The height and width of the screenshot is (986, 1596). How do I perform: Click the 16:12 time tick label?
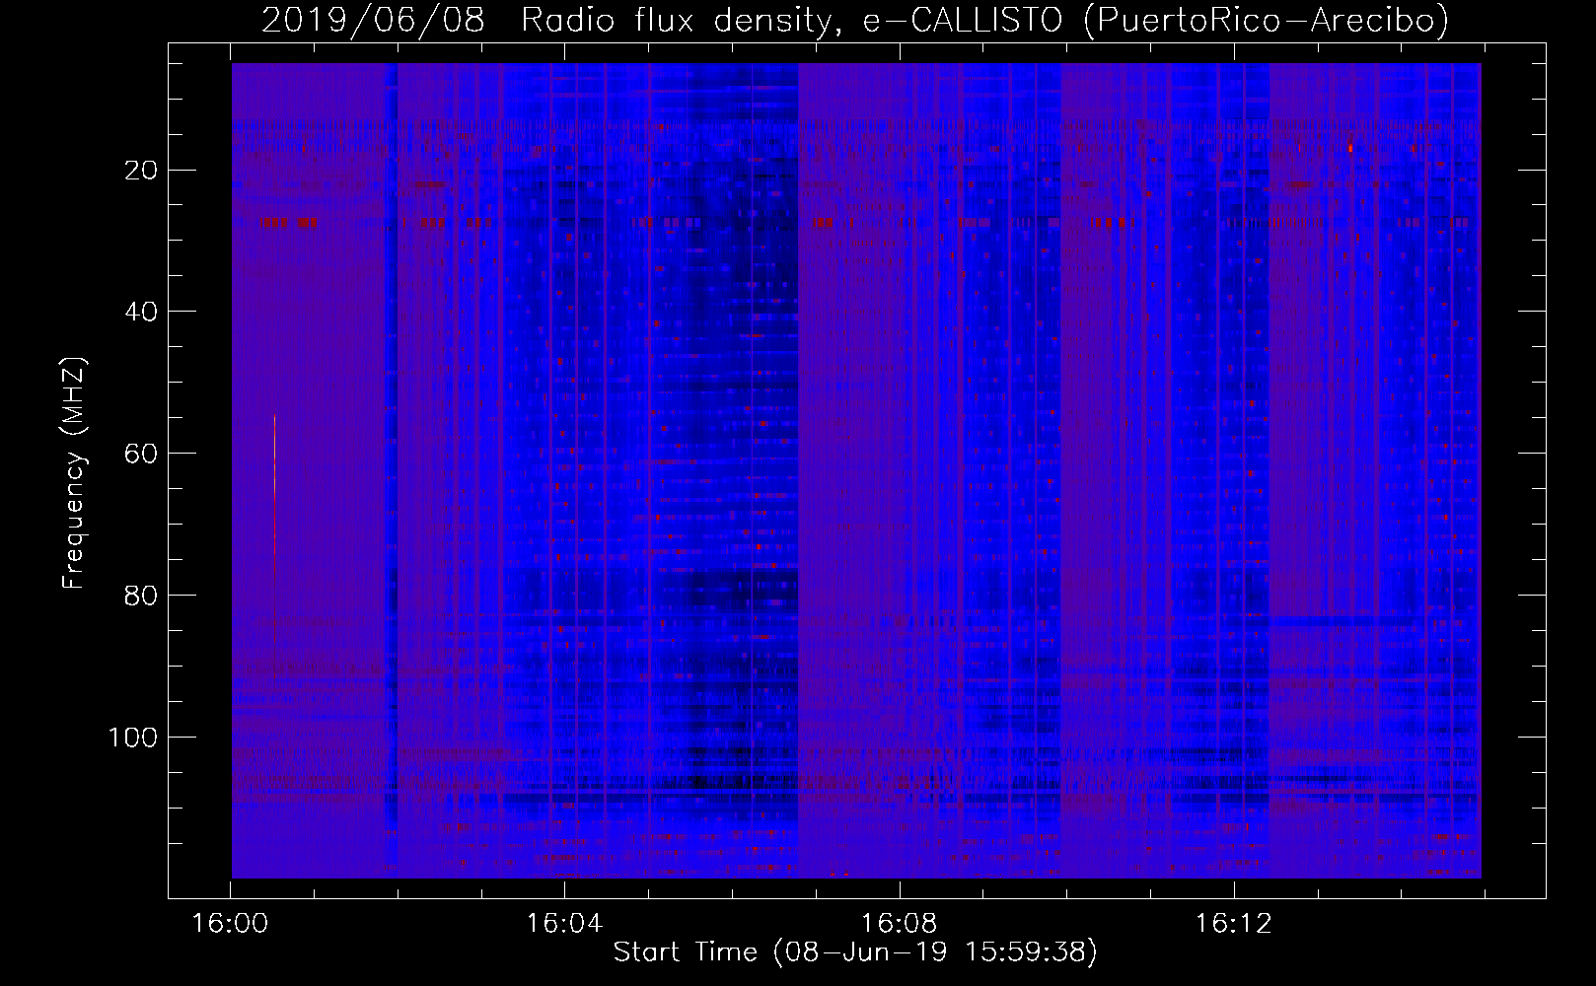(1233, 924)
